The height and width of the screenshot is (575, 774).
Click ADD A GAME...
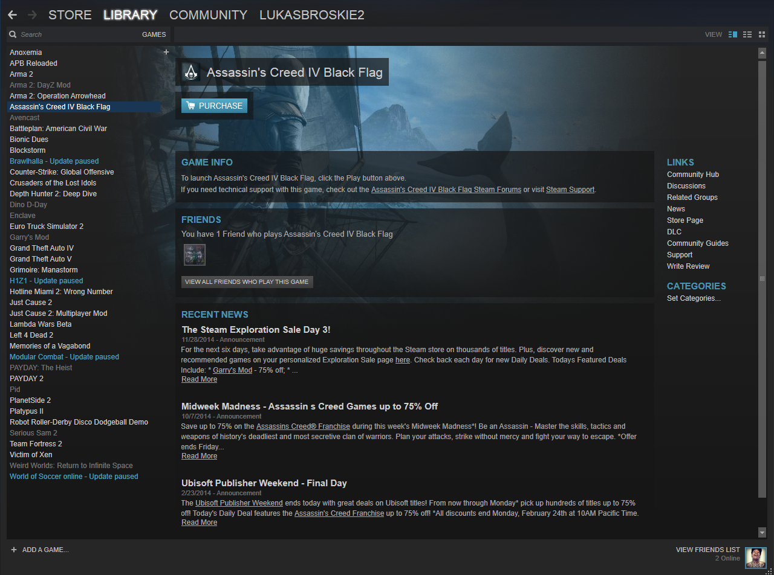[x=45, y=550]
